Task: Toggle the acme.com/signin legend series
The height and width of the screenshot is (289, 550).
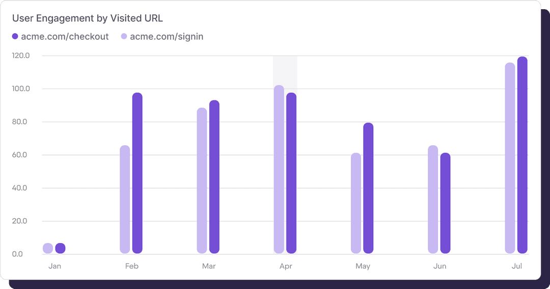Action: tap(167, 37)
